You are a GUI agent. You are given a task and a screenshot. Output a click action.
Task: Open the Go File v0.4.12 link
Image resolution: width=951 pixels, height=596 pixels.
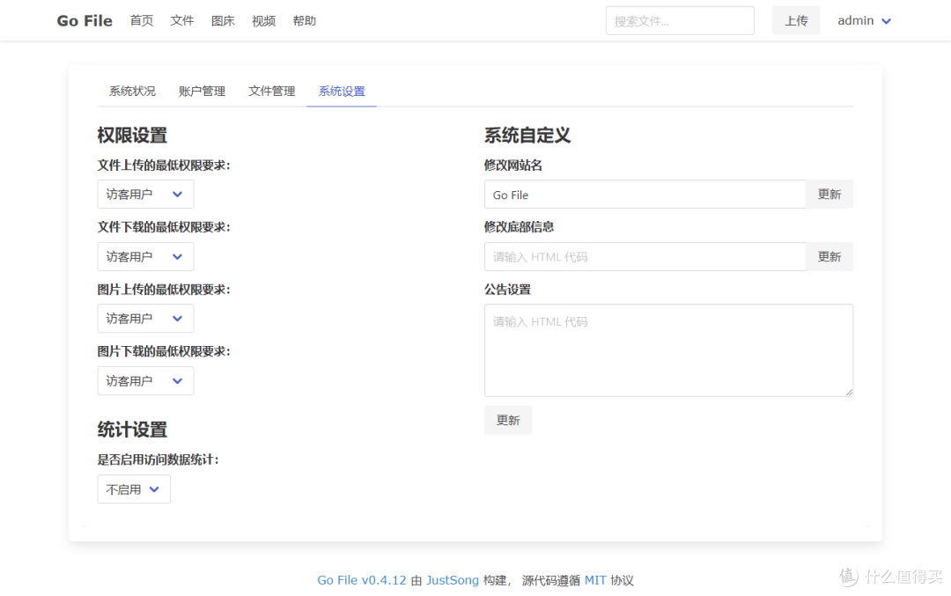point(361,580)
